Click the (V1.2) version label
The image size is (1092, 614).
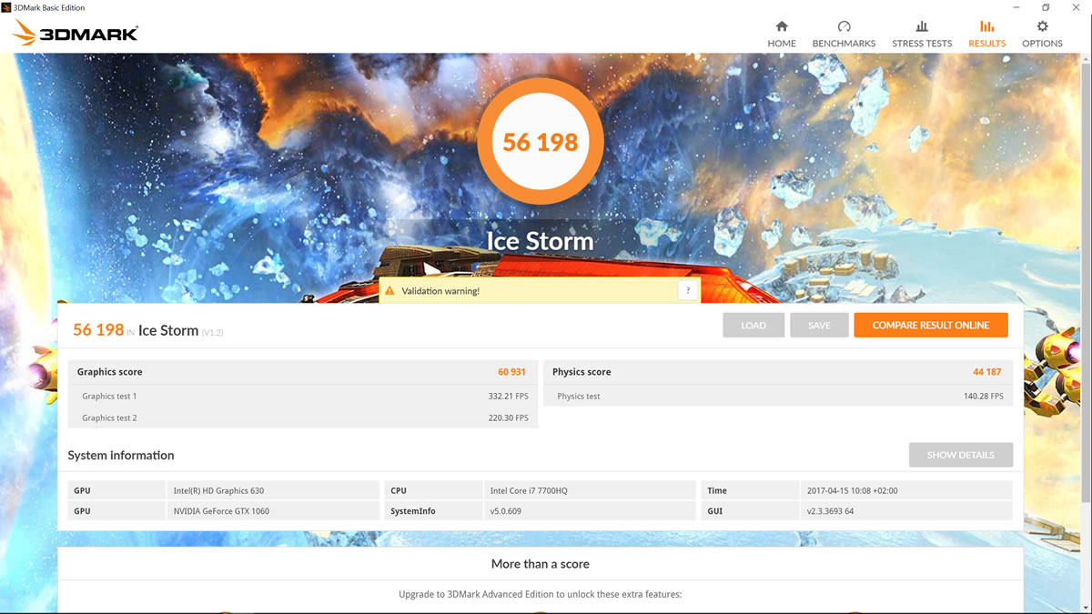[212, 332]
